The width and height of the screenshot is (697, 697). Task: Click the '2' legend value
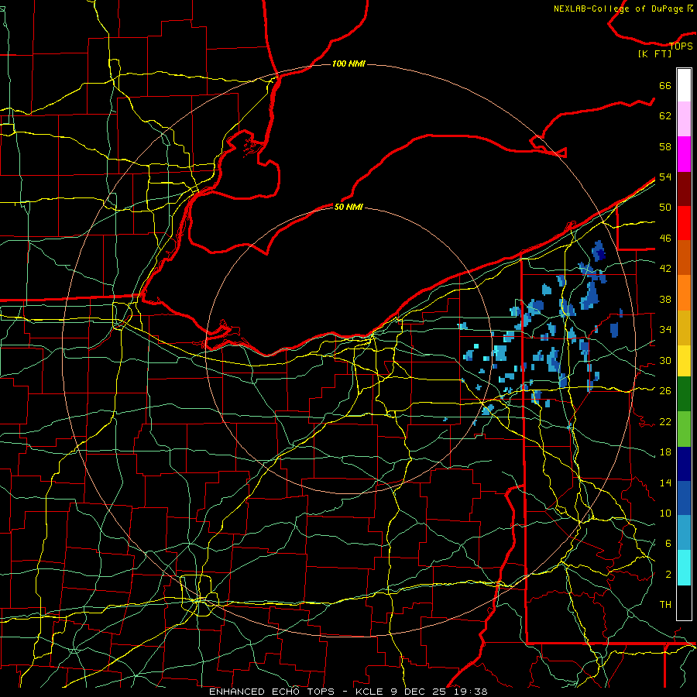tap(668, 575)
